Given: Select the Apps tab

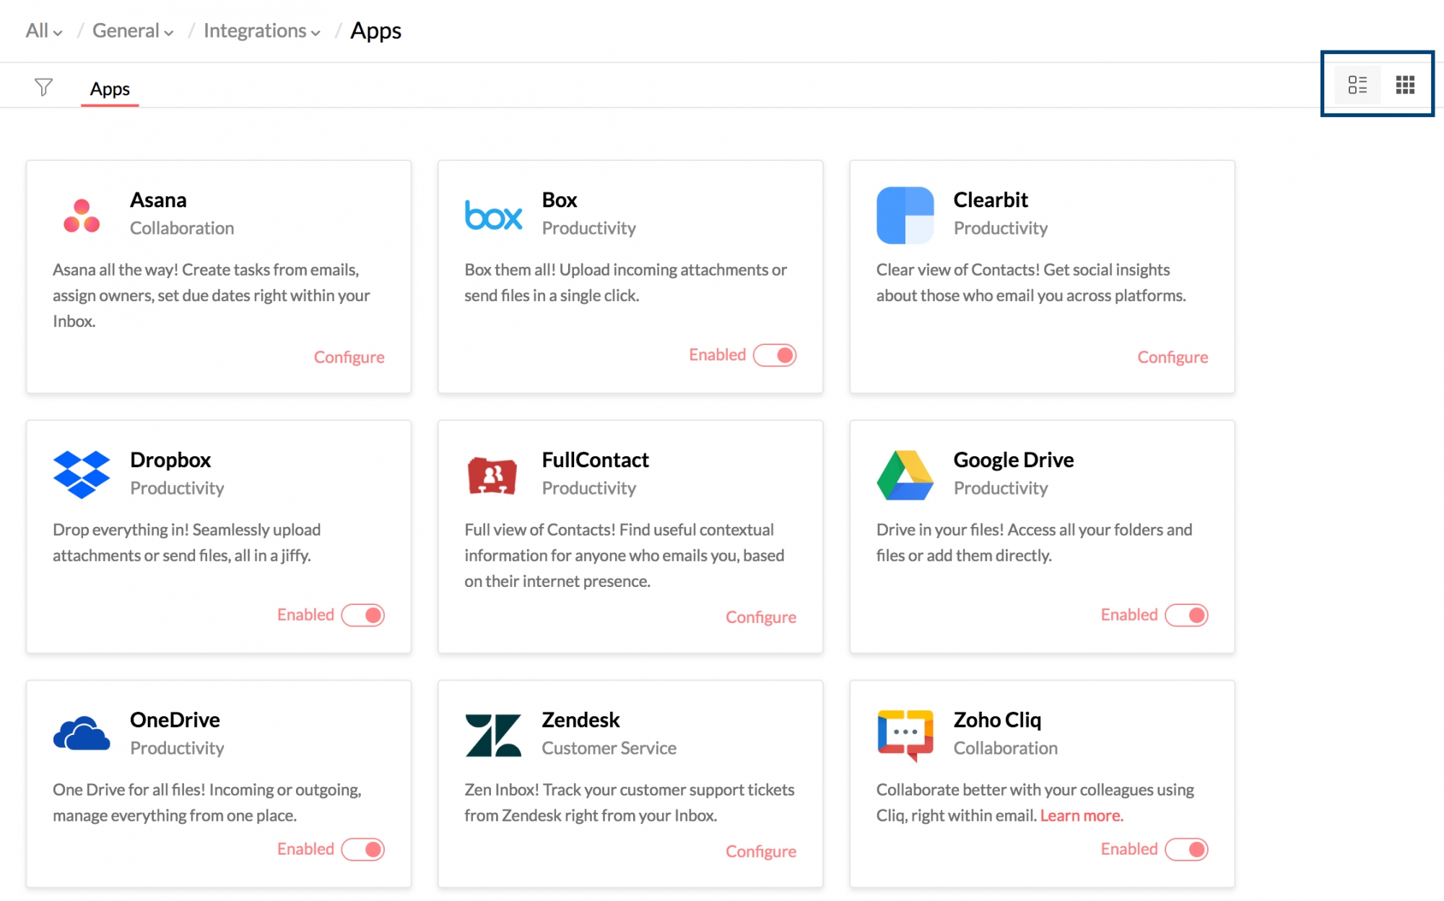Looking at the screenshot, I should click(110, 89).
